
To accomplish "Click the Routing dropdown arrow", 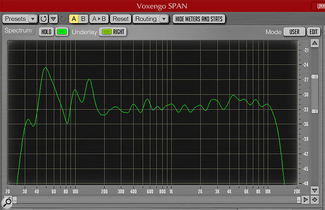I will click(x=164, y=19).
